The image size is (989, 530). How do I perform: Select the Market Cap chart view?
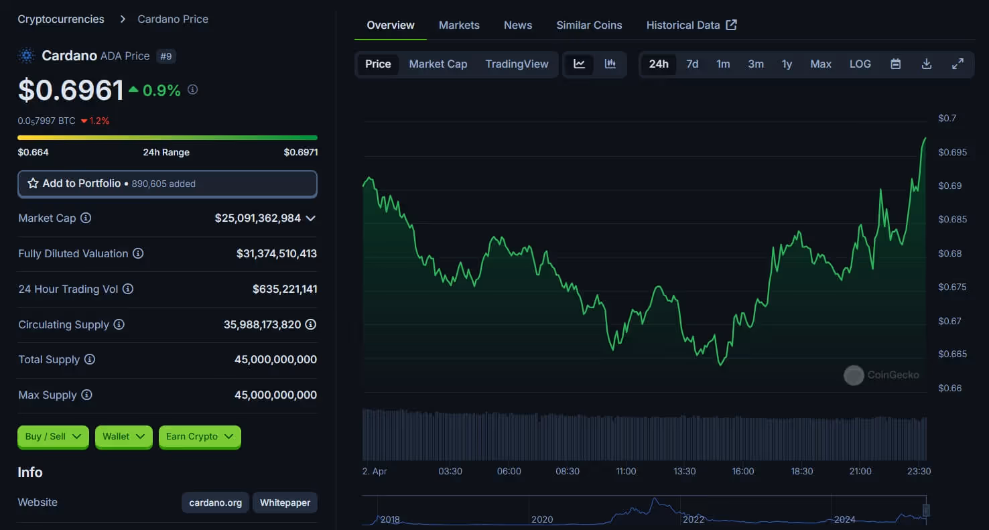pos(438,64)
